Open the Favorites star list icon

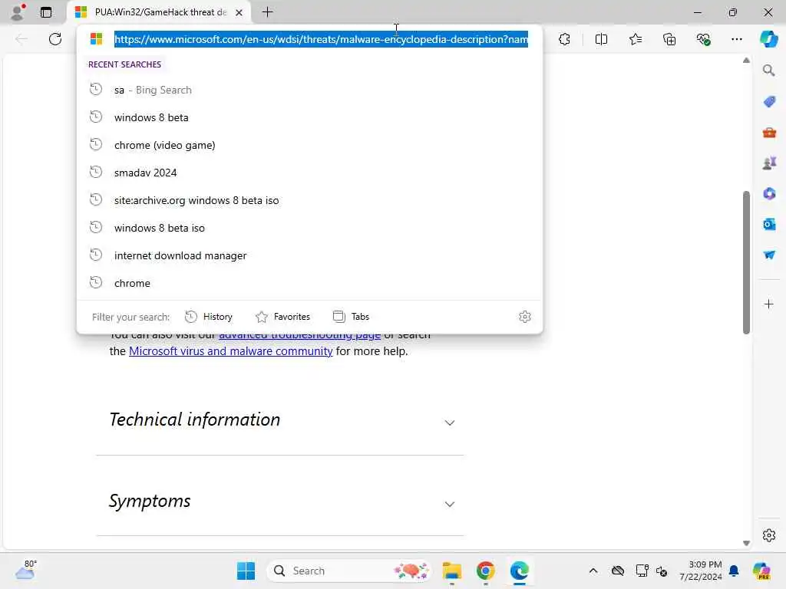click(x=635, y=39)
